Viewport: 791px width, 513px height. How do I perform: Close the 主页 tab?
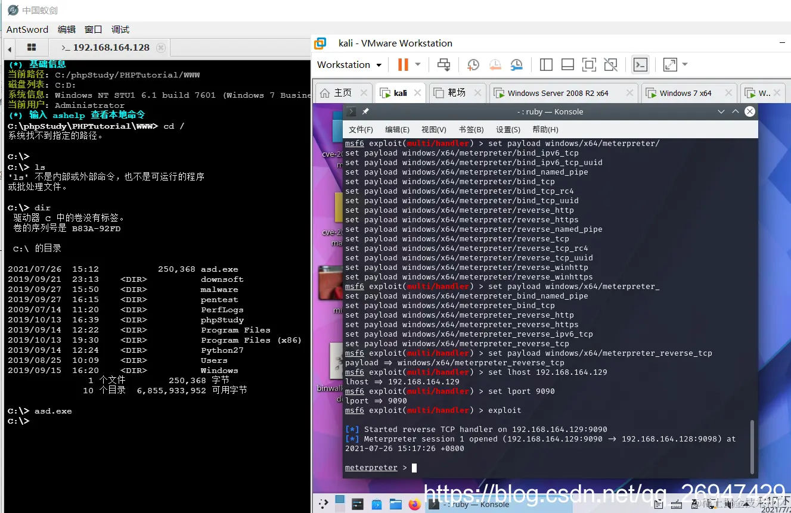(362, 93)
